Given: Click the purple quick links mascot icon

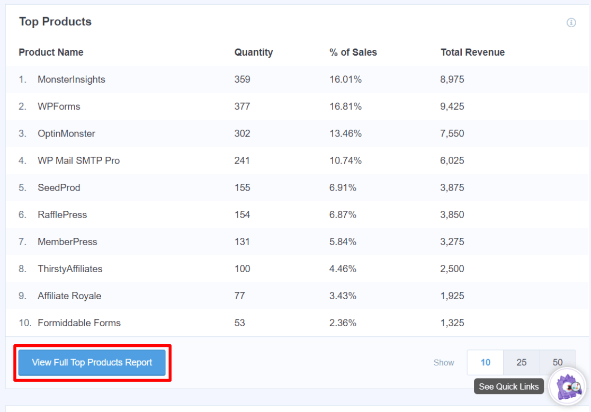Looking at the screenshot, I should 567,387.
